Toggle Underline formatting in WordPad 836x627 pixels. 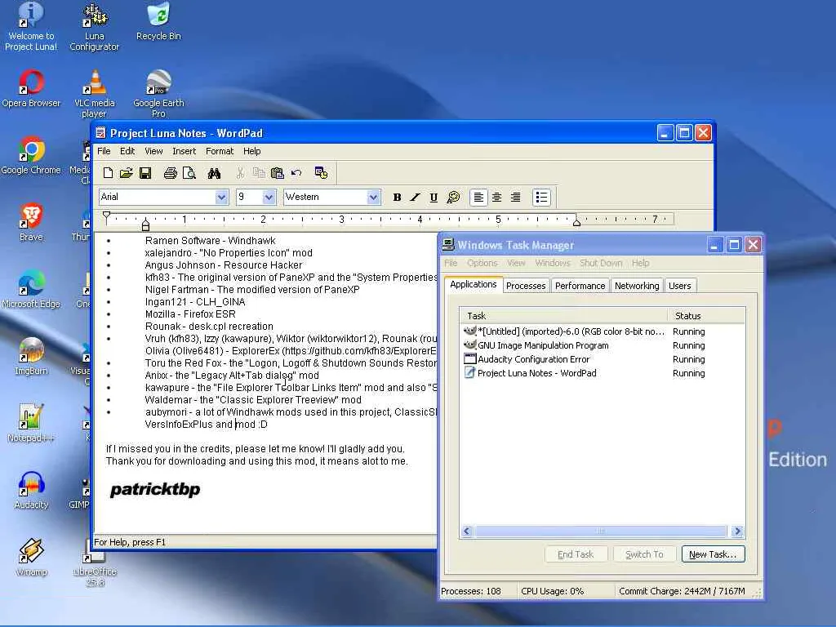point(434,198)
